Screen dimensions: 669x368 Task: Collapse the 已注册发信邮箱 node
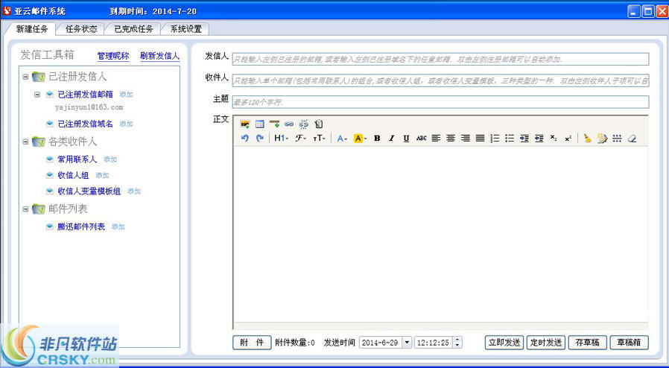tap(37, 95)
